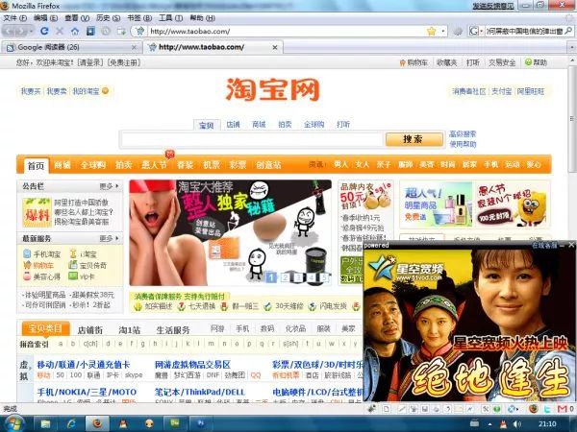This screenshot has width=577, height=432.
Task: Click the 绝地逢生 movie ad image
Action: 469,325
